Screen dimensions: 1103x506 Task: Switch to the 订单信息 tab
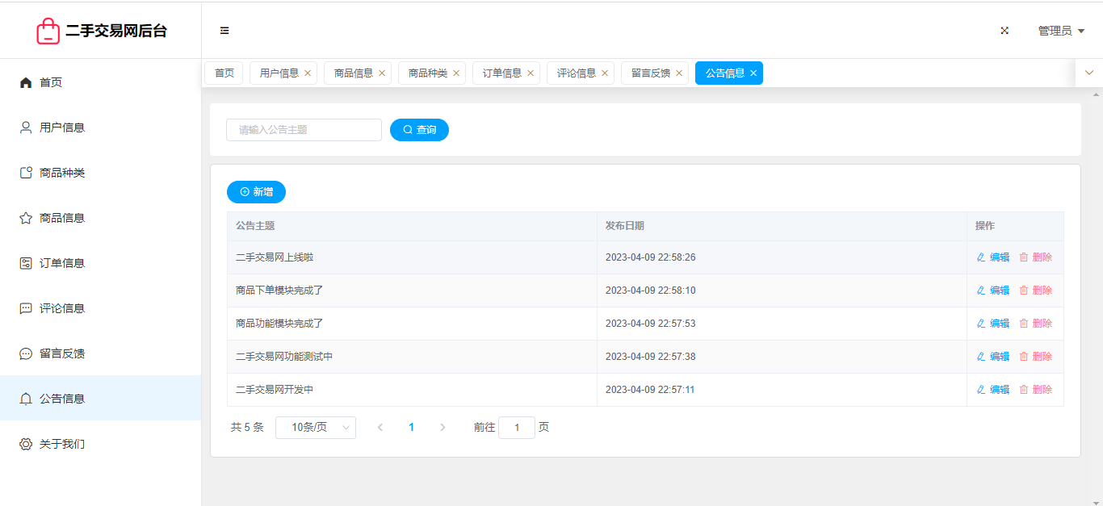[x=501, y=73]
